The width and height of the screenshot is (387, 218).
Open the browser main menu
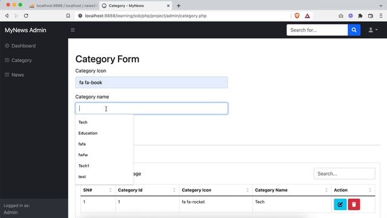[381, 16]
